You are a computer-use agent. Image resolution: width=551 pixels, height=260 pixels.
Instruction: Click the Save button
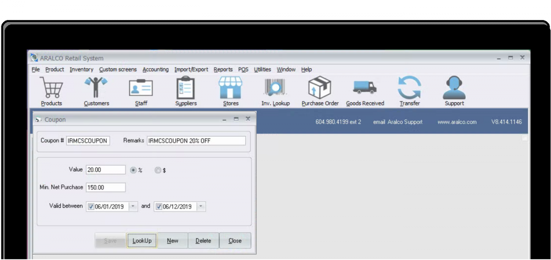pos(110,241)
